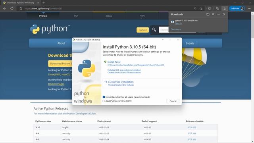Click the website search magnifier icon
254x143 pixels.
(154, 30)
